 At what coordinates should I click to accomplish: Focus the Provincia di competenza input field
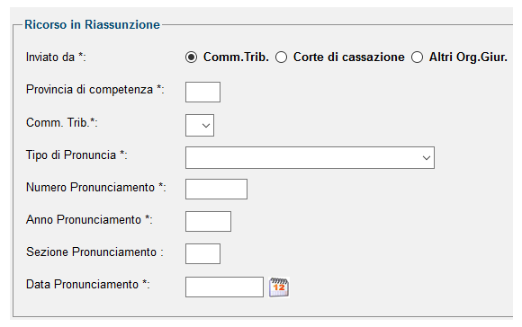click(x=202, y=92)
